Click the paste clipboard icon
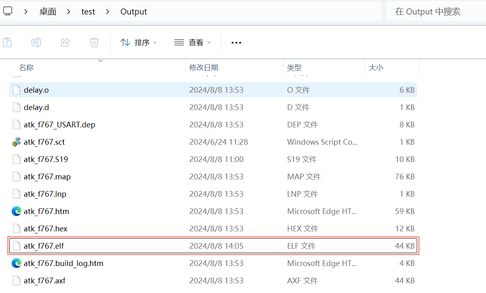This screenshot has height=293, width=486. [x=7, y=42]
